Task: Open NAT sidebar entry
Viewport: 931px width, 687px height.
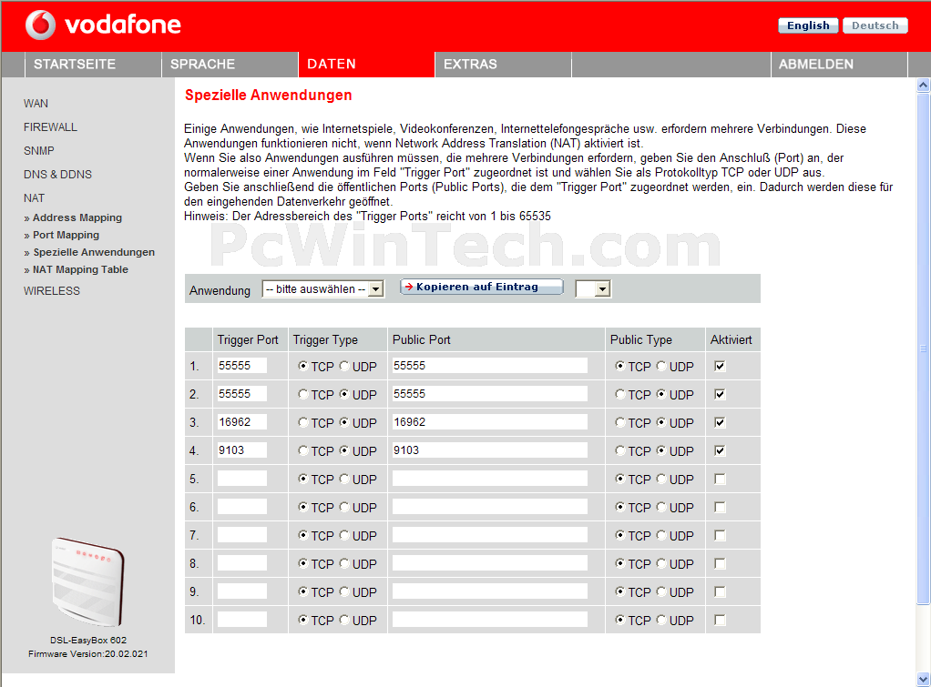Action: coord(34,198)
